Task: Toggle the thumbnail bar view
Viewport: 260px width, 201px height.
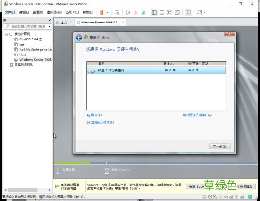Action: (162, 12)
